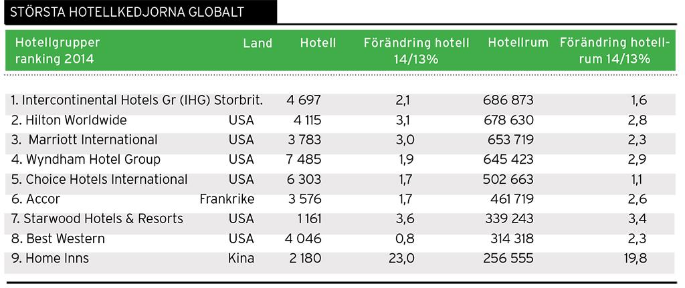Click the Choice Hotels International row name
Image resolution: width=685 pixels, height=288 pixels.
(x=99, y=179)
